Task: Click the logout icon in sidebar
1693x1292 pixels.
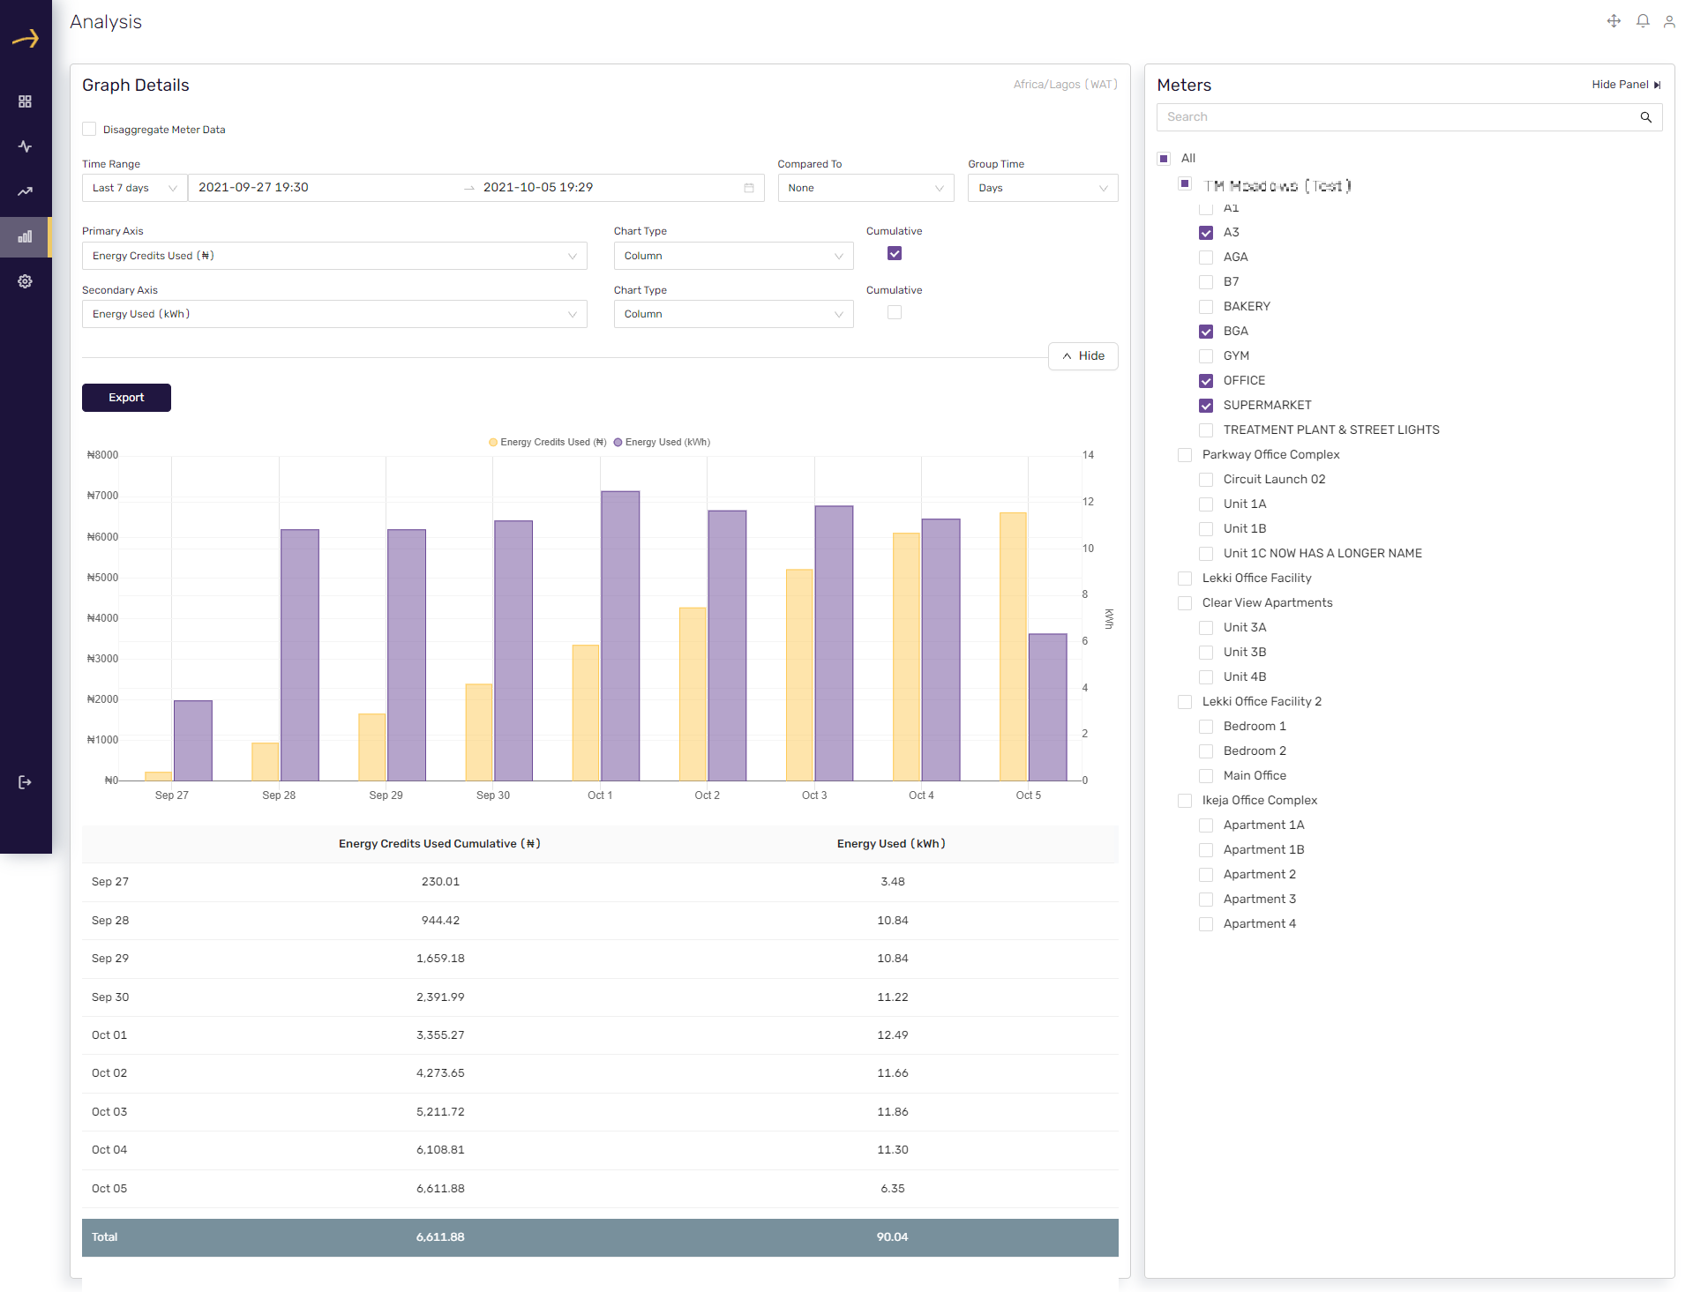Action: [x=25, y=782]
